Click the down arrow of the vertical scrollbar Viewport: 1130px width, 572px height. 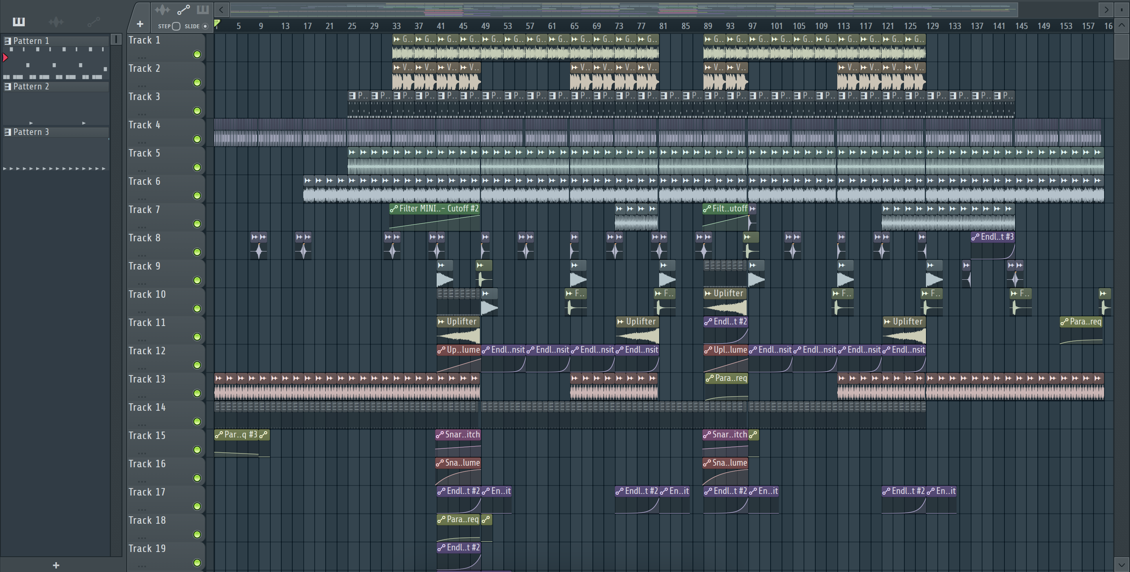pos(1121,564)
